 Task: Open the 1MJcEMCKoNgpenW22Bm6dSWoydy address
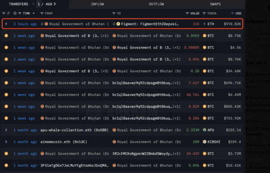pyautogui.click(x=142, y=154)
